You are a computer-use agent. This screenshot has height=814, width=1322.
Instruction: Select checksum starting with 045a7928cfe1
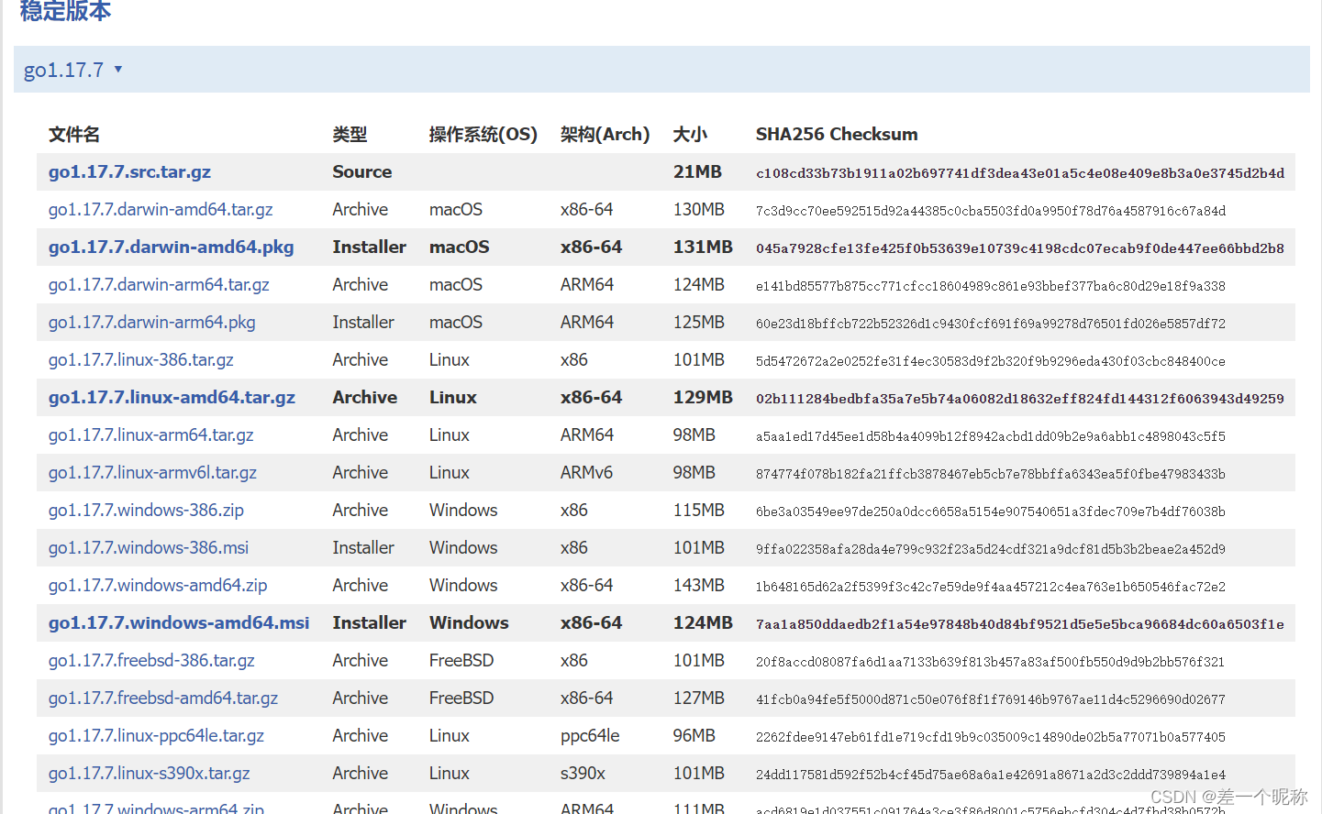point(1020,248)
